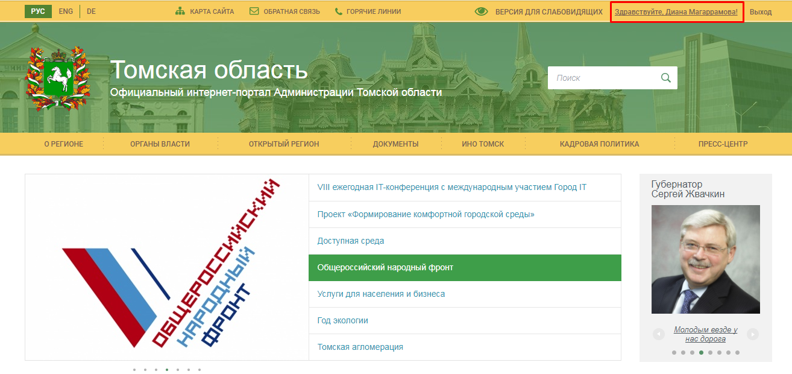Select the РУС language option
Screen dimensions: 792x374
[x=38, y=11]
